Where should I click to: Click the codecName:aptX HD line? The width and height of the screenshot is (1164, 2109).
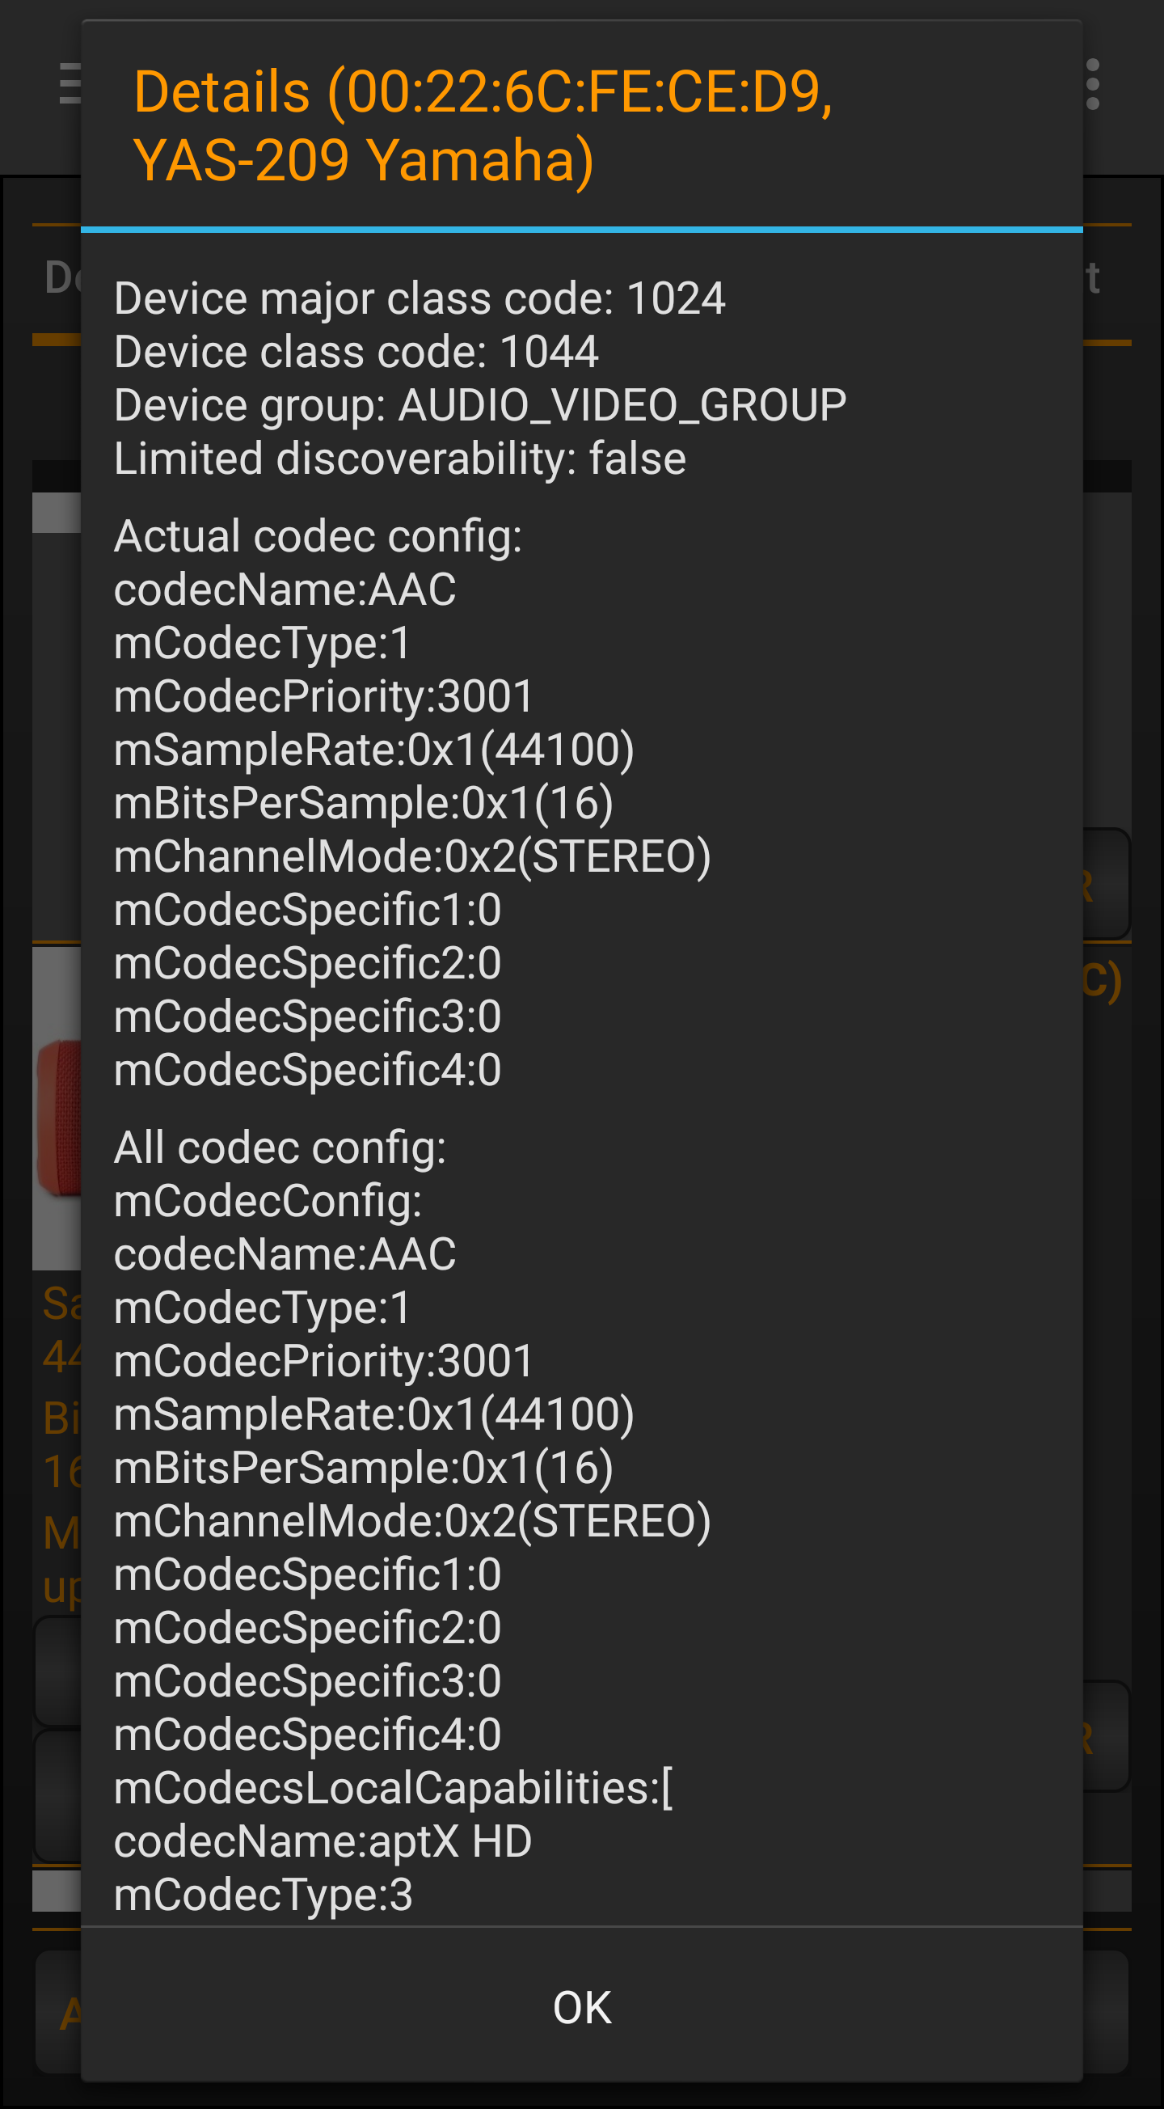coord(323,1841)
